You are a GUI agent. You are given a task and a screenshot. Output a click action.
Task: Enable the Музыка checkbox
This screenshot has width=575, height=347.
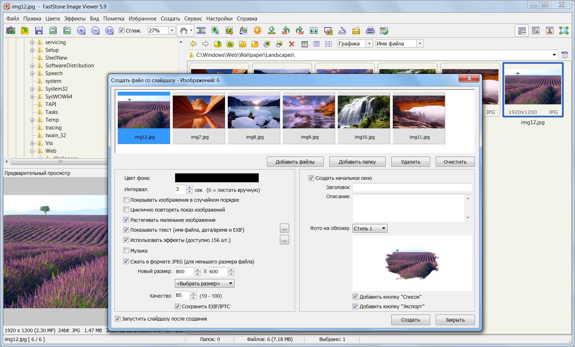click(x=126, y=251)
